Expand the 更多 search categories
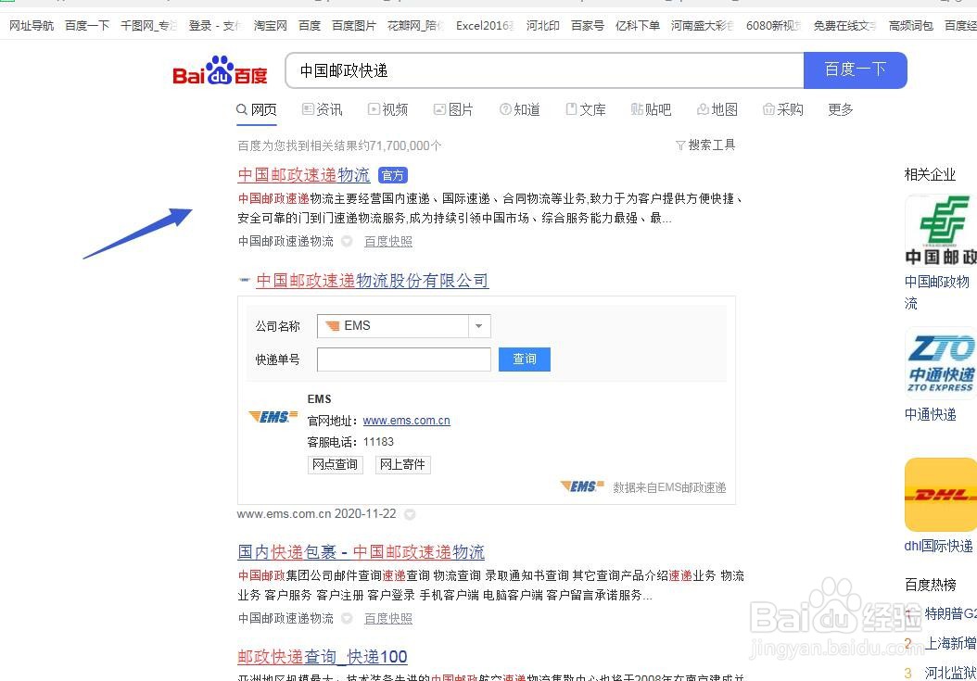 (x=840, y=109)
